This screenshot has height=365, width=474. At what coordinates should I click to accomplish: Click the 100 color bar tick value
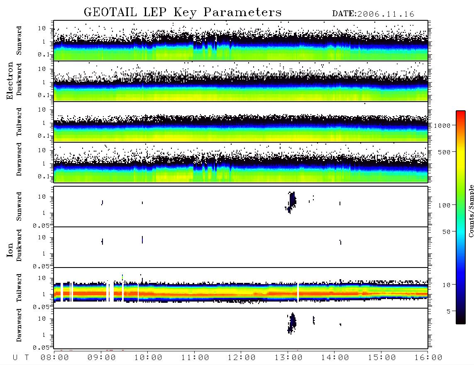(445, 205)
